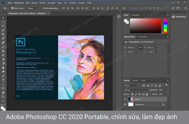Open the Deckkraft slider arrow
The width and height of the screenshot is (189, 124).
pyautogui.click(x=166, y=90)
